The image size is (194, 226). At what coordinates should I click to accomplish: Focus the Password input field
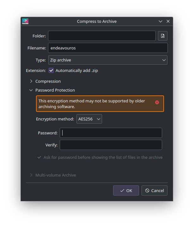point(111,133)
